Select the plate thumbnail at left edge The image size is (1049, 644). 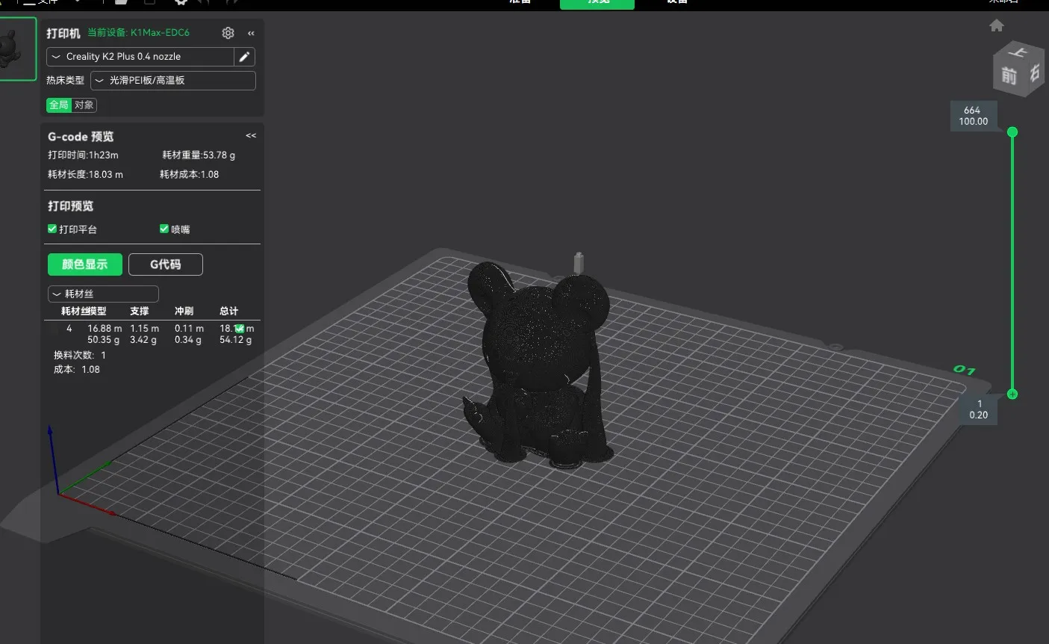tap(16, 49)
